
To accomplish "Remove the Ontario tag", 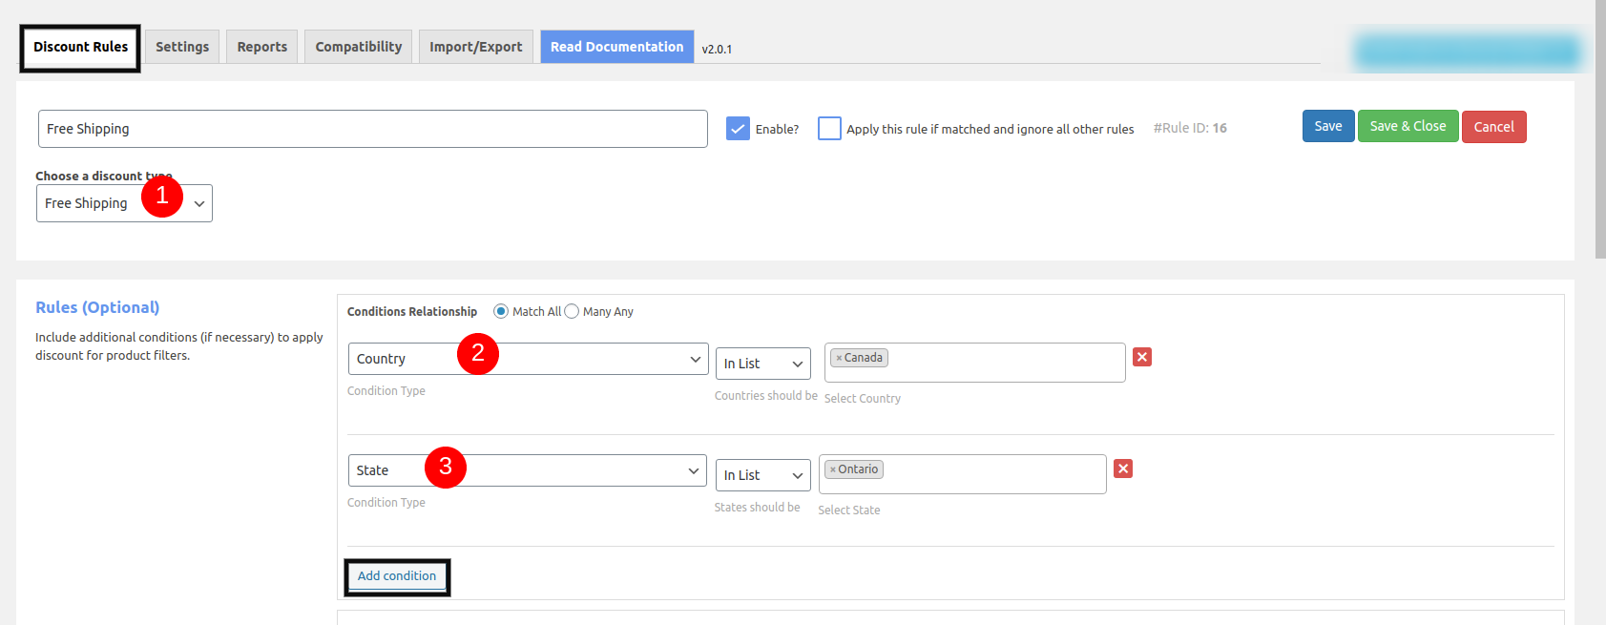I will tap(832, 470).
